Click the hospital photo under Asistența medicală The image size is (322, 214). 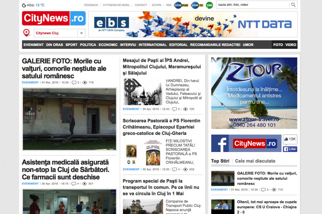pyautogui.click(x=69, y=202)
